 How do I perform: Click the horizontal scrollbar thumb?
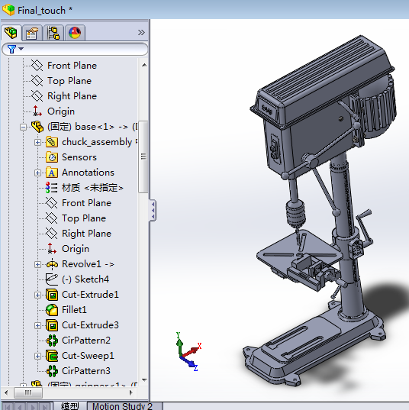28,392
